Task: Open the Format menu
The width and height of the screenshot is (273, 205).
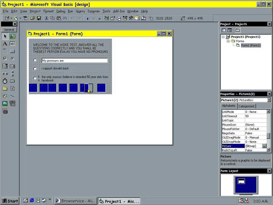Action: [x=49, y=11]
